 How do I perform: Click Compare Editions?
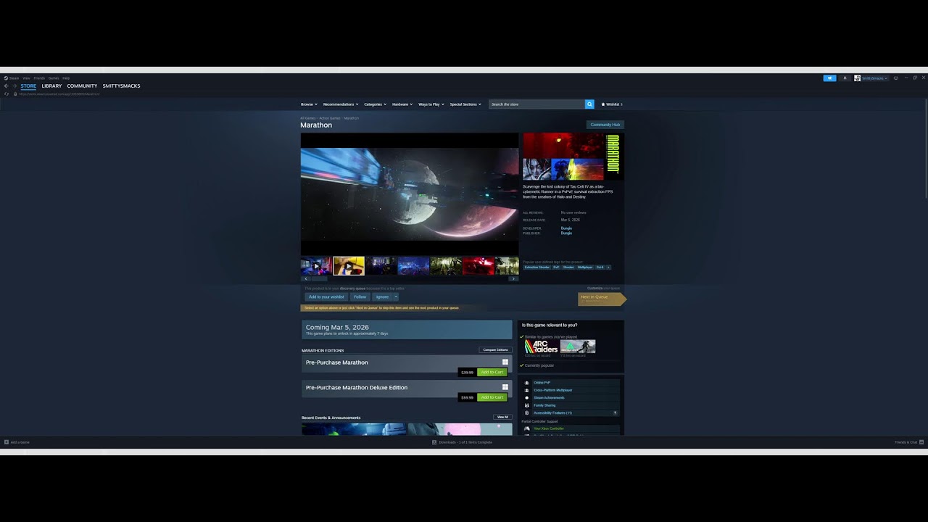(x=495, y=350)
